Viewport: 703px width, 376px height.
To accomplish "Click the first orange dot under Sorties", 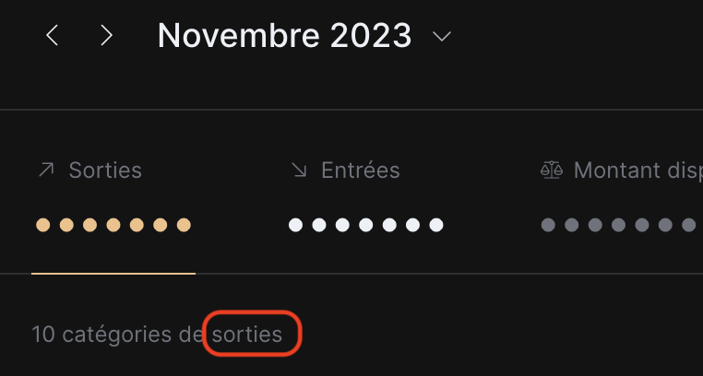I will pyautogui.click(x=43, y=225).
